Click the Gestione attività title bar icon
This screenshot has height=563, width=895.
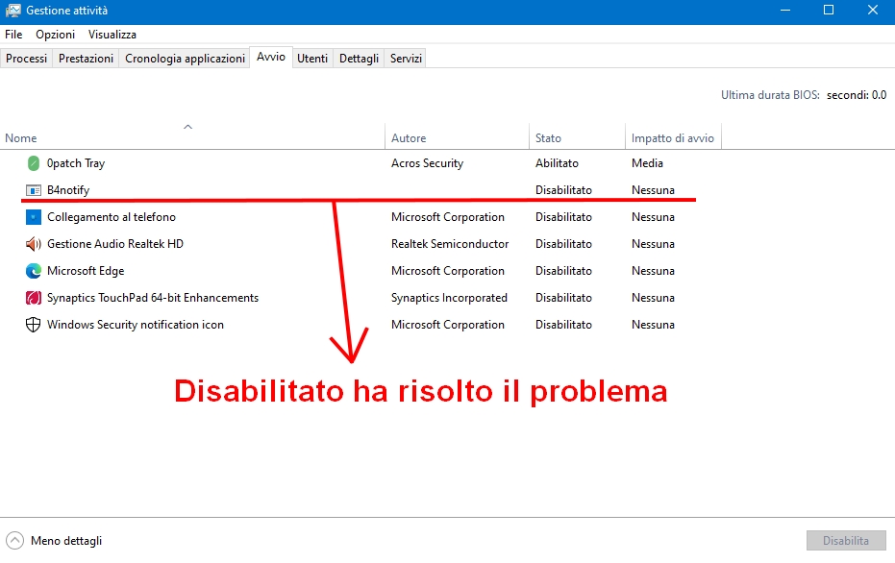coord(13,11)
